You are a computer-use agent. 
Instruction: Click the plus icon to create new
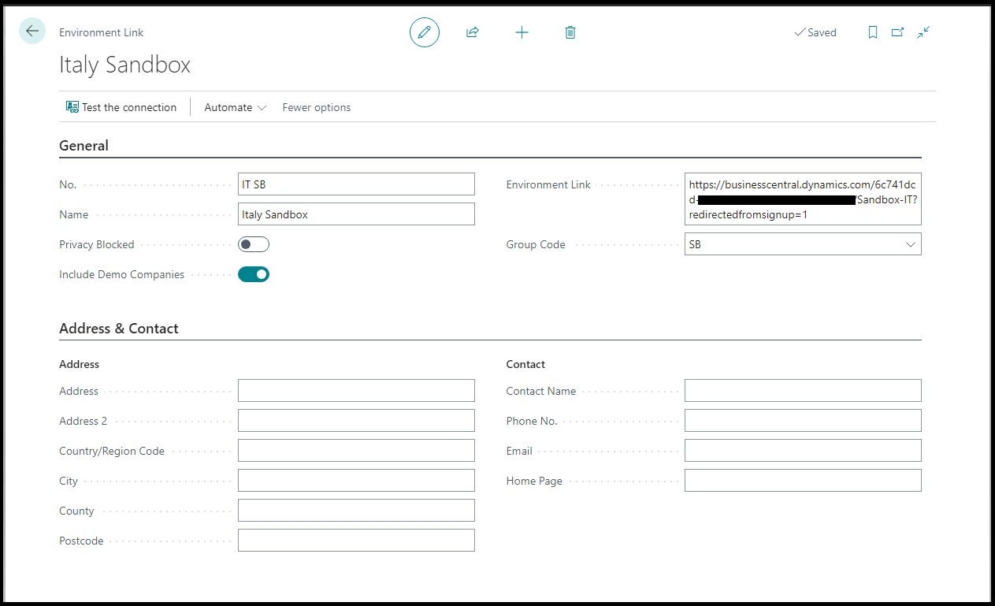tap(522, 32)
